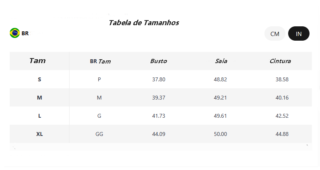This screenshot has width=320, height=170.
Task: Click the Brazil flag icon
Action: point(15,33)
